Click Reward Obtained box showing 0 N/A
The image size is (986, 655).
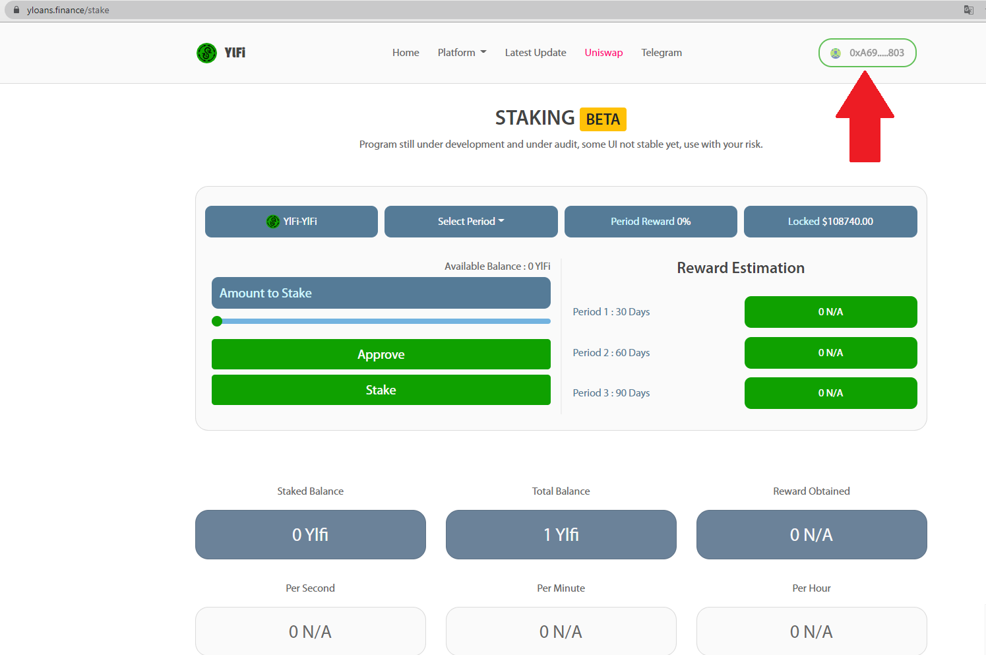pos(812,534)
